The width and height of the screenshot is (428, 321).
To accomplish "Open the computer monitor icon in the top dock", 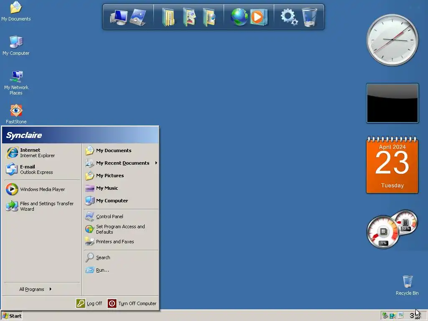I will (119, 17).
